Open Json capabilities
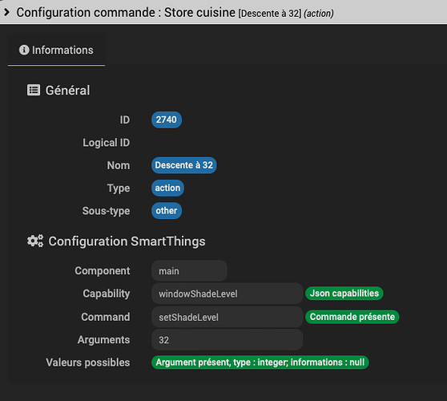The width and height of the screenshot is (447, 401). coord(344,294)
